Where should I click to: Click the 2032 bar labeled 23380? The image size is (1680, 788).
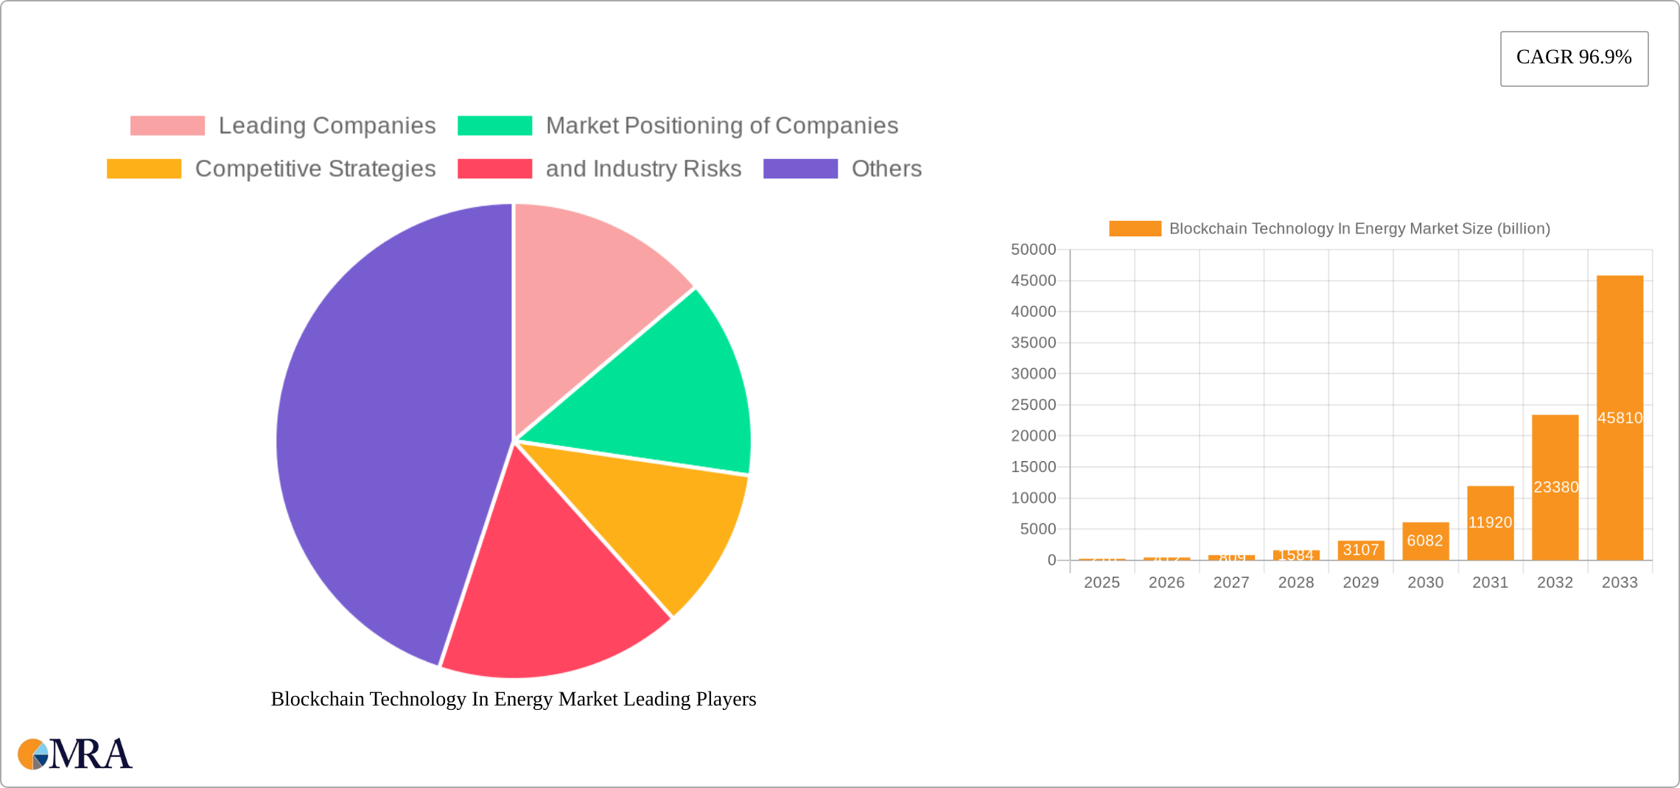point(1555,488)
